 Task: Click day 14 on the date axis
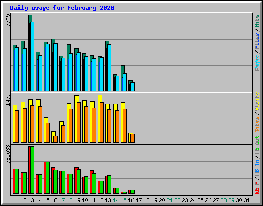[x=116, y=200]
